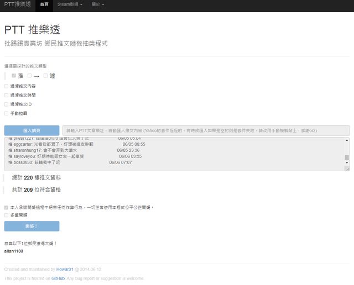
Task: Toggle the 噓 comment type checkbox
Action: pos(46,76)
